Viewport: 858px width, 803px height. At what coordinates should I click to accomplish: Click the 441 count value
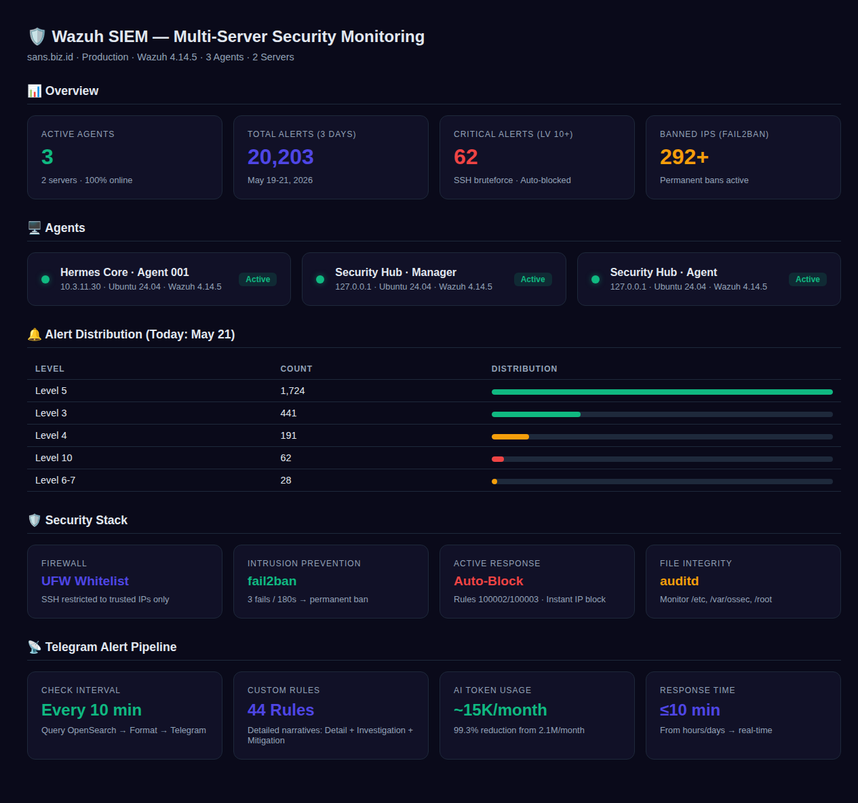(288, 413)
